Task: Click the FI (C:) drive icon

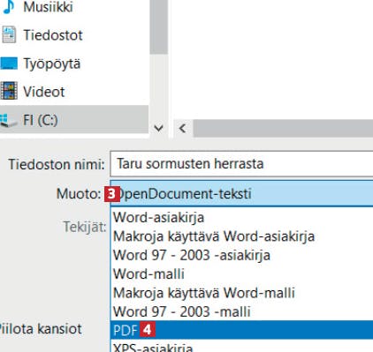Action: (8, 121)
